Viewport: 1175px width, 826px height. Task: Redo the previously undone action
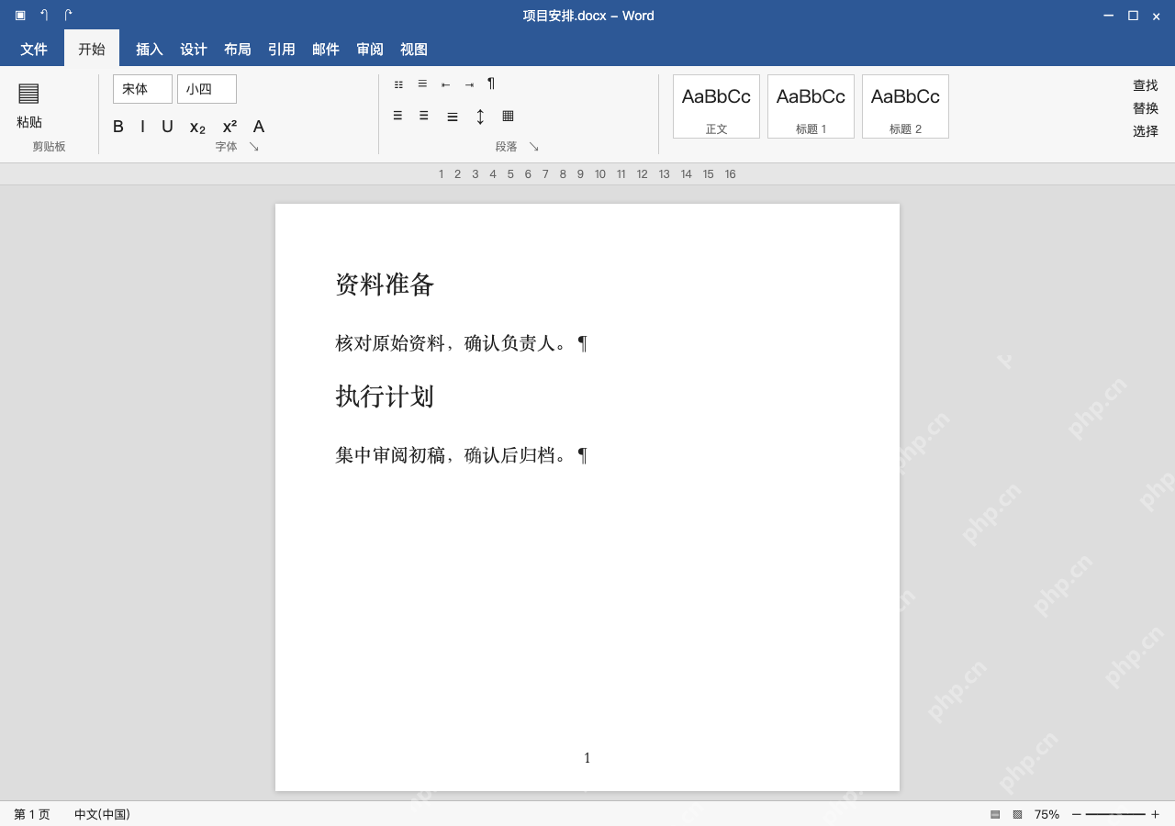point(68,15)
